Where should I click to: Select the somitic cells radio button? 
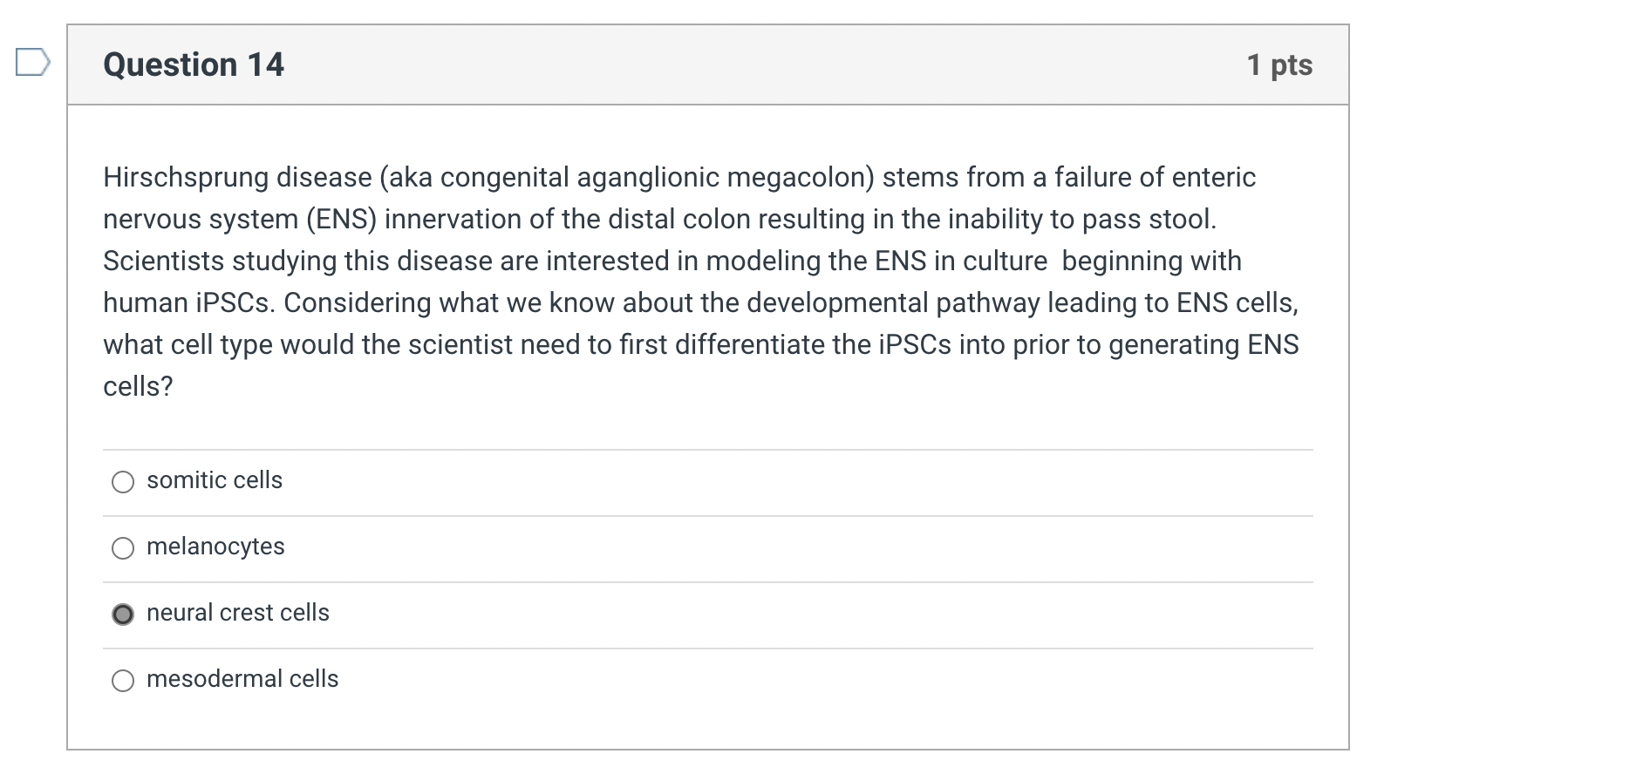[x=123, y=482]
